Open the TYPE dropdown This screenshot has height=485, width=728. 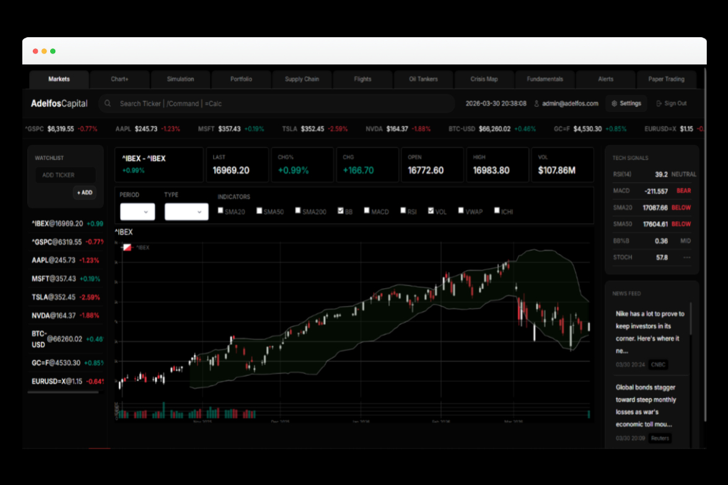coord(186,212)
